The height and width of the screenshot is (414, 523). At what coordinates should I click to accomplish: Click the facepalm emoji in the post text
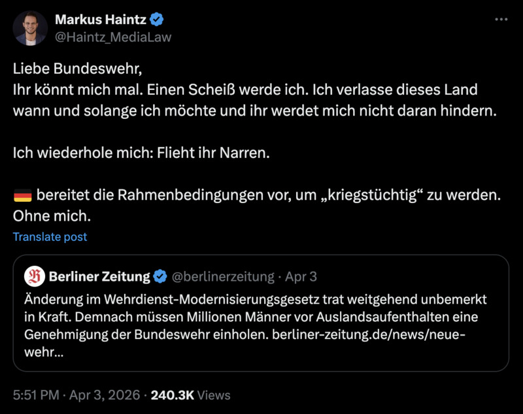pyautogui.click(x=22, y=193)
